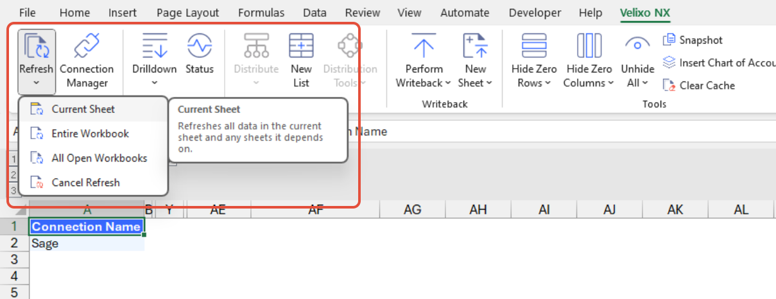Image resolution: width=776 pixels, height=299 pixels.
Task: Select column header AK
Action: [675, 210]
